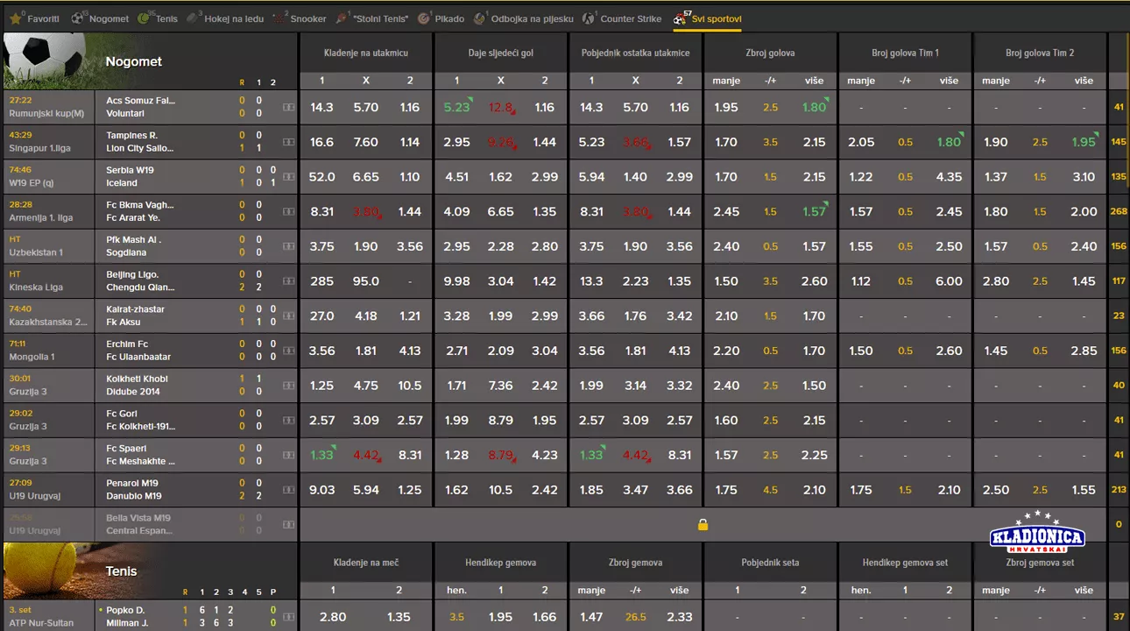Show 145 additional markets for Tampines match
This screenshot has height=631, width=1130.
pyautogui.click(x=1118, y=142)
